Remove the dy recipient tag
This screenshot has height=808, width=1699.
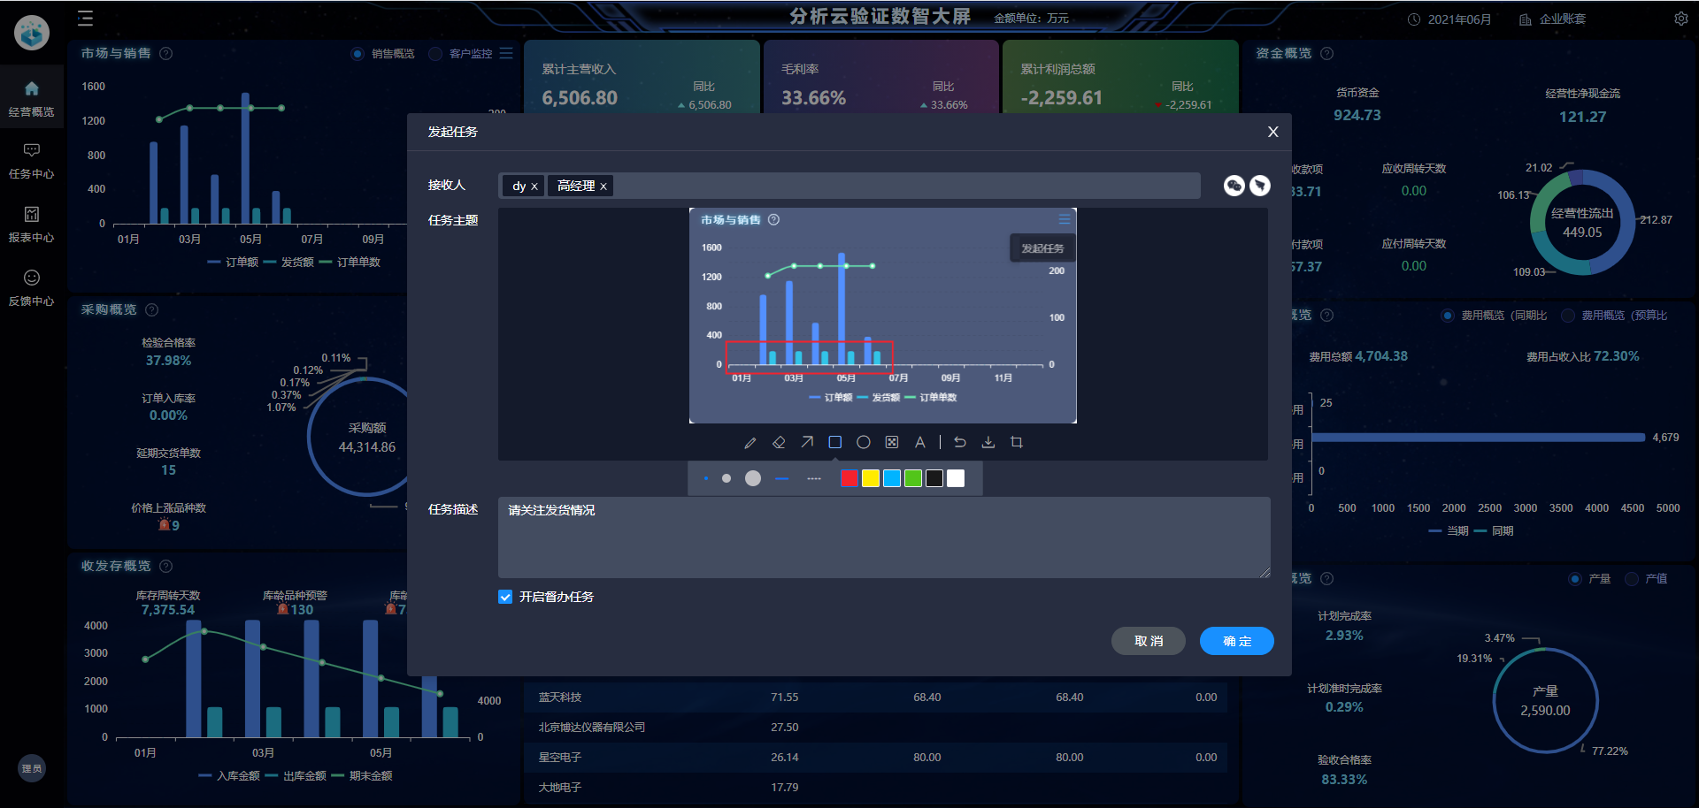tap(534, 187)
